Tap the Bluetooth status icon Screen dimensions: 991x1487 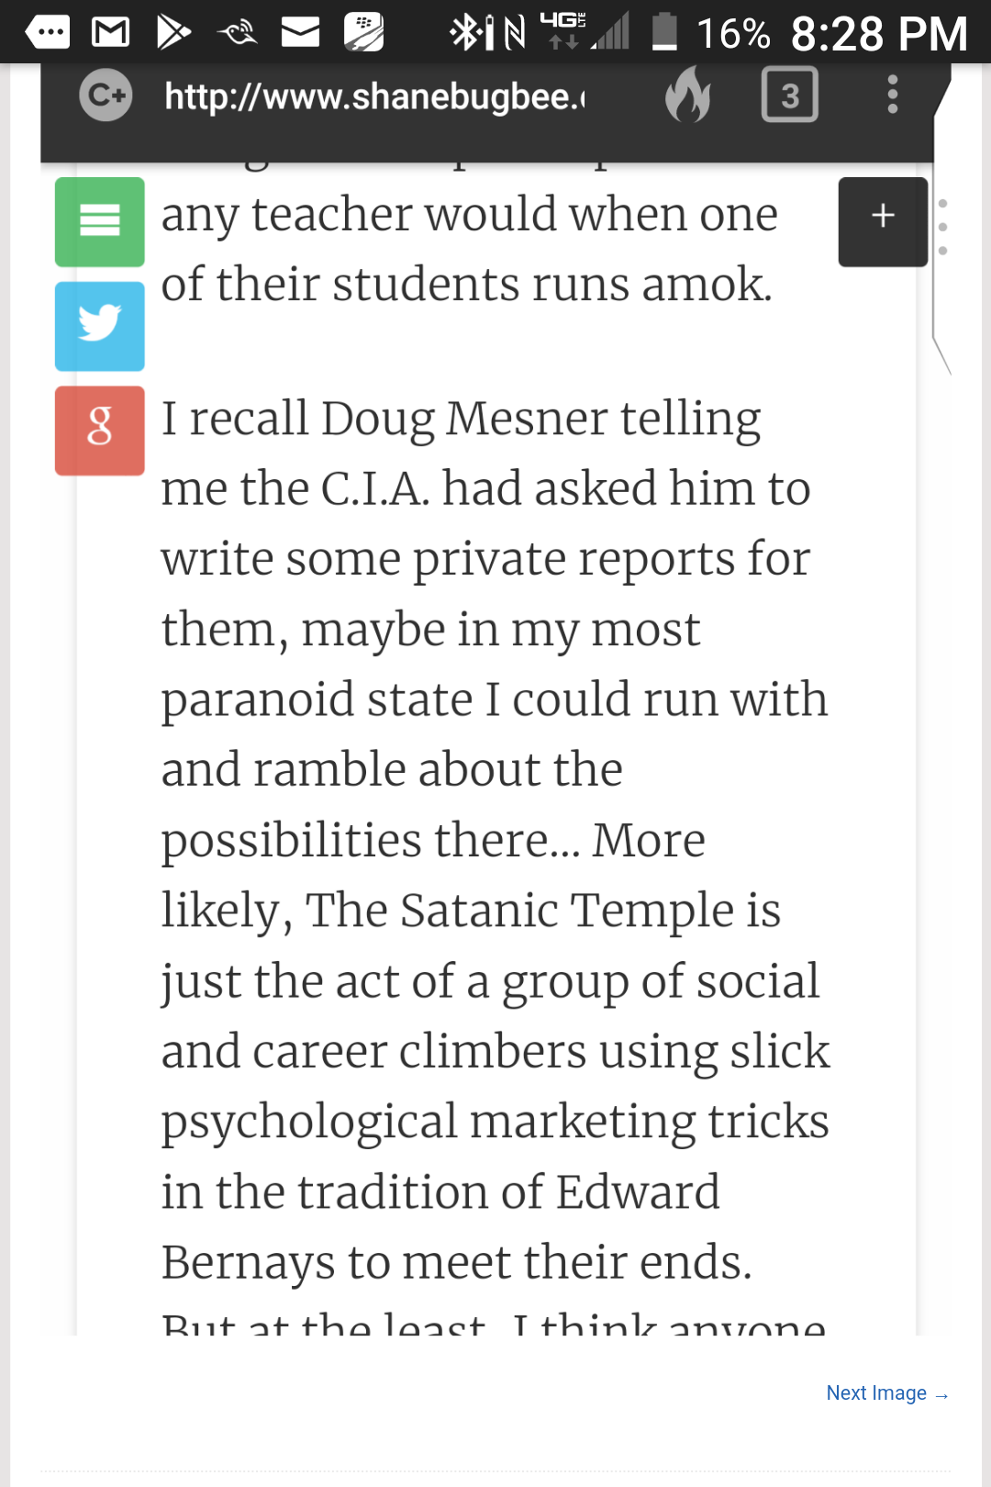point(465,33)
